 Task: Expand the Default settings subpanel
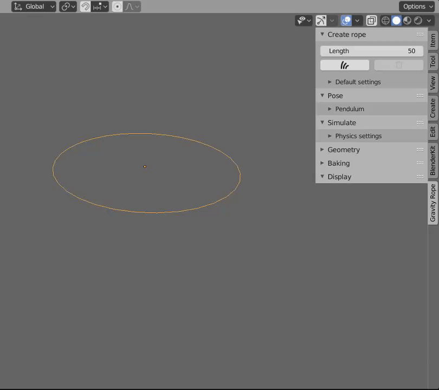(358, 82)
